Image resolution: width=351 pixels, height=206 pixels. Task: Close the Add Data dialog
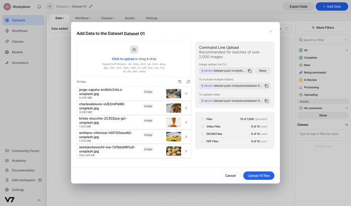tap(270, 31)
